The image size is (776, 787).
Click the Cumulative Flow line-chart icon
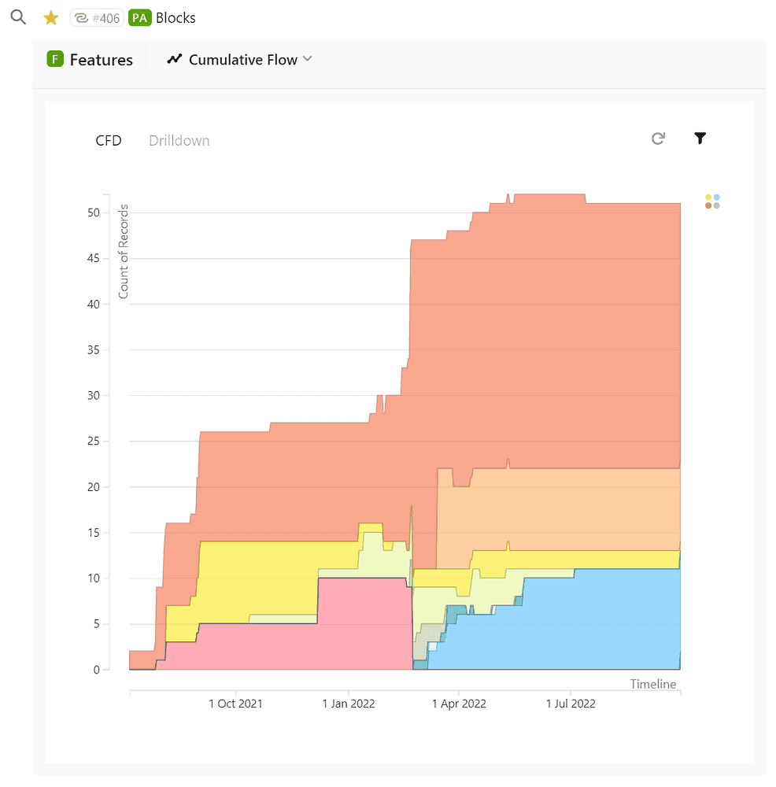point(175,59)
